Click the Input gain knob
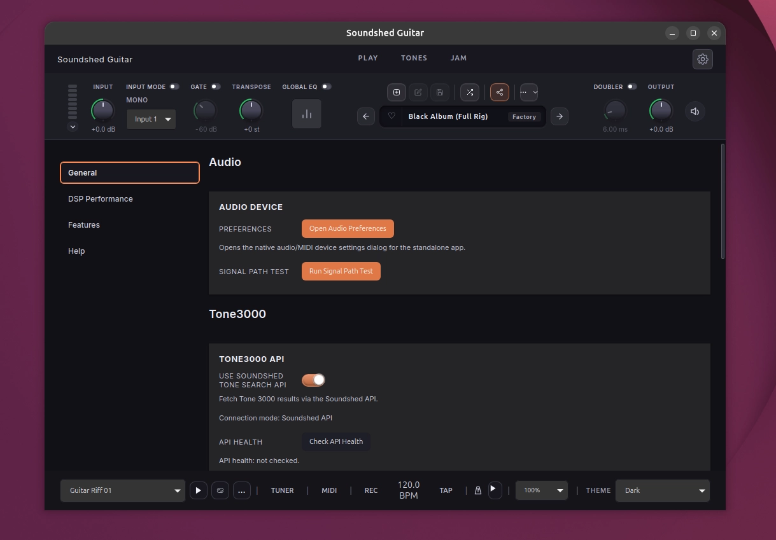 click(103, 111)
